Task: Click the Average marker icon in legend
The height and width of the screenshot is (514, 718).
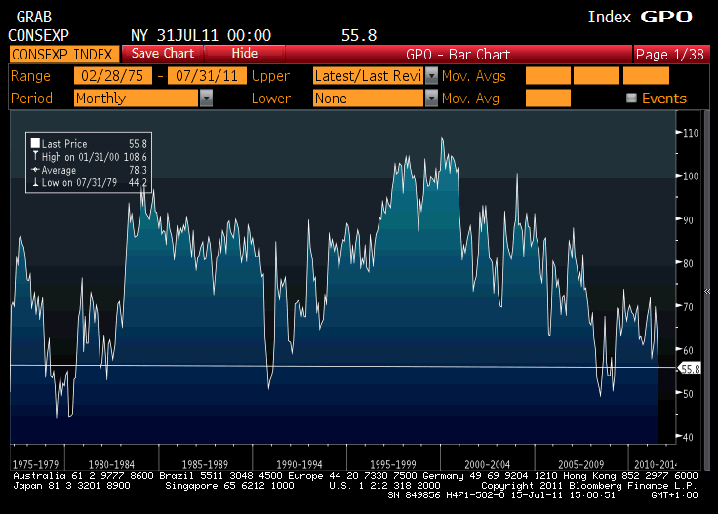Action: (36, 169)
